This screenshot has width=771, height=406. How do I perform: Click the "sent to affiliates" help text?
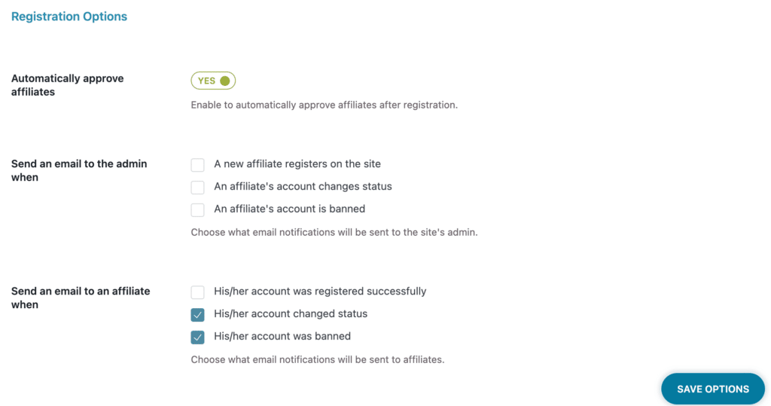pyautogui.click(x=318, y=360)
